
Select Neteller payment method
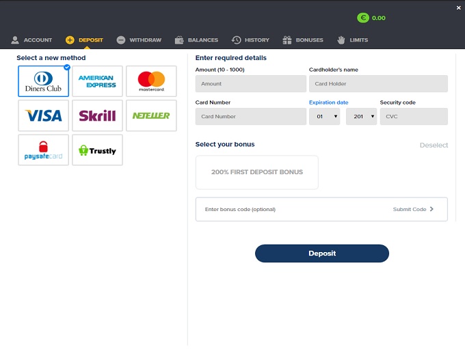click(151, 115)
